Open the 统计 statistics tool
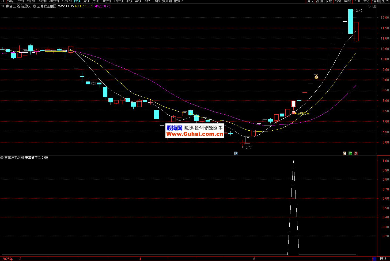This screenshot has width=390, height=261. [x=338, y=1]
